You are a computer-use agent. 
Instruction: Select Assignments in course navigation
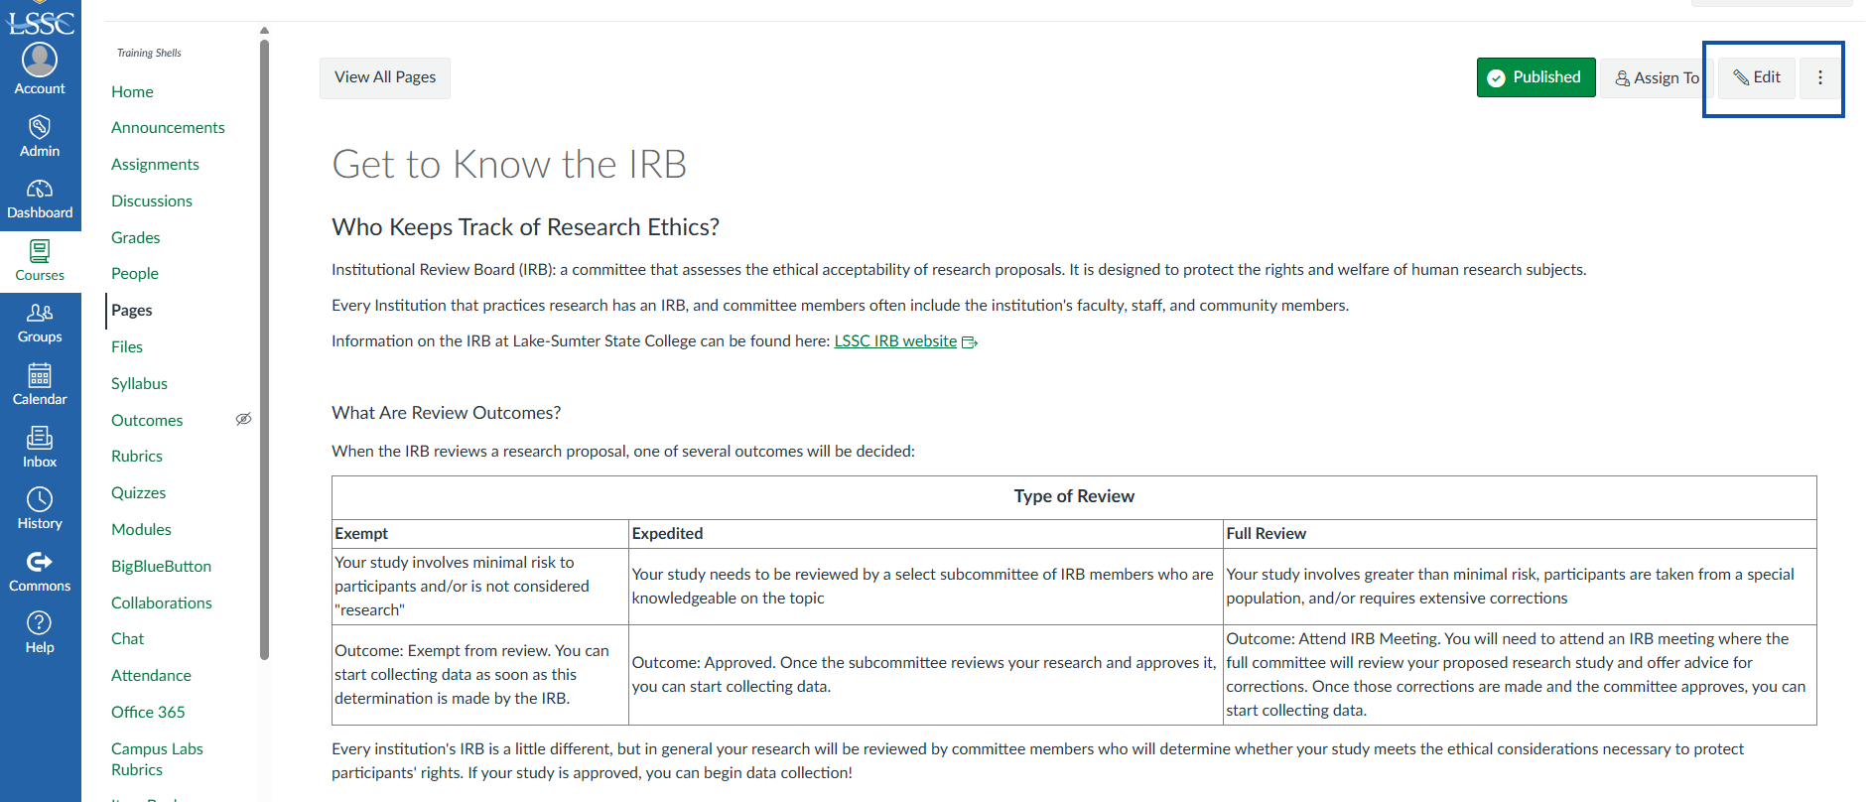coord(155,164)
